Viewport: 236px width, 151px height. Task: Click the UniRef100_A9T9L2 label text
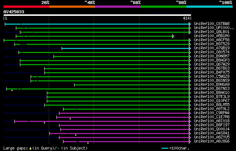pyautogui.click(x=212, y=109)
